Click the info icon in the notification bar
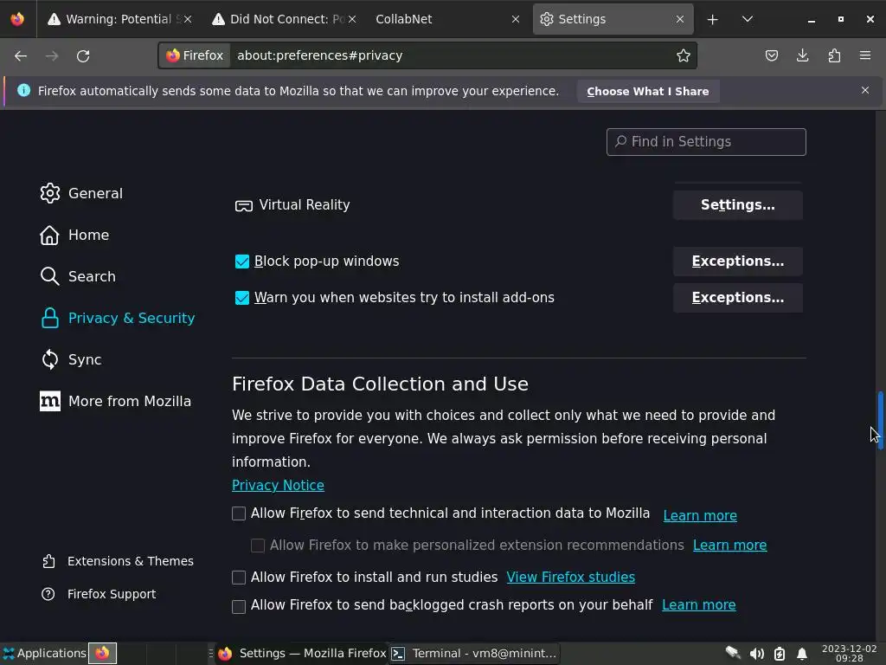The height and width of the screenshot is (665, 886). [23, 90]
